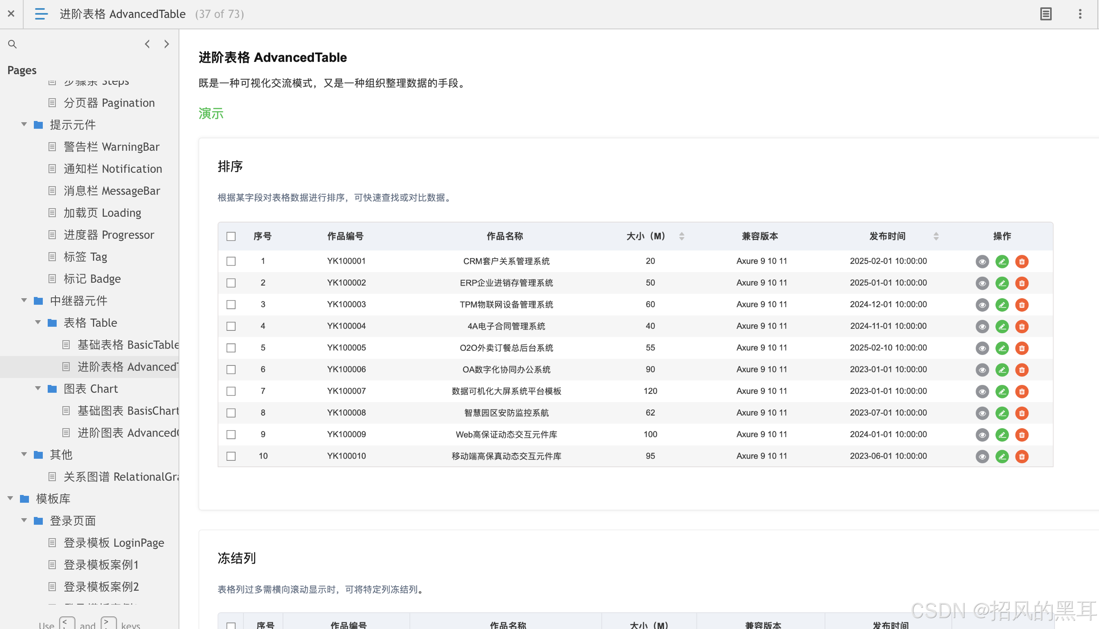Collapse the 模板库 folder

(x=10, y=499)
